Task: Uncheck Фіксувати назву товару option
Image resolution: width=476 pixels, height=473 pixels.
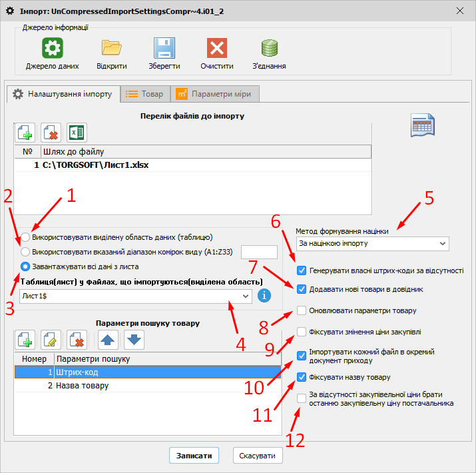Action: 302,377
